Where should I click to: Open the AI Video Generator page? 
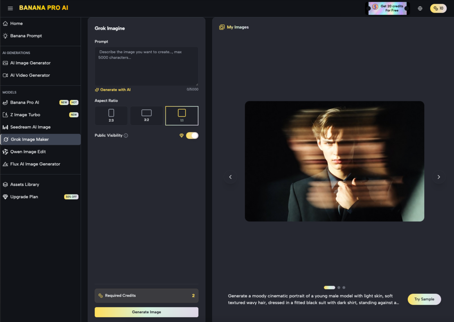[x=30, y=75]
